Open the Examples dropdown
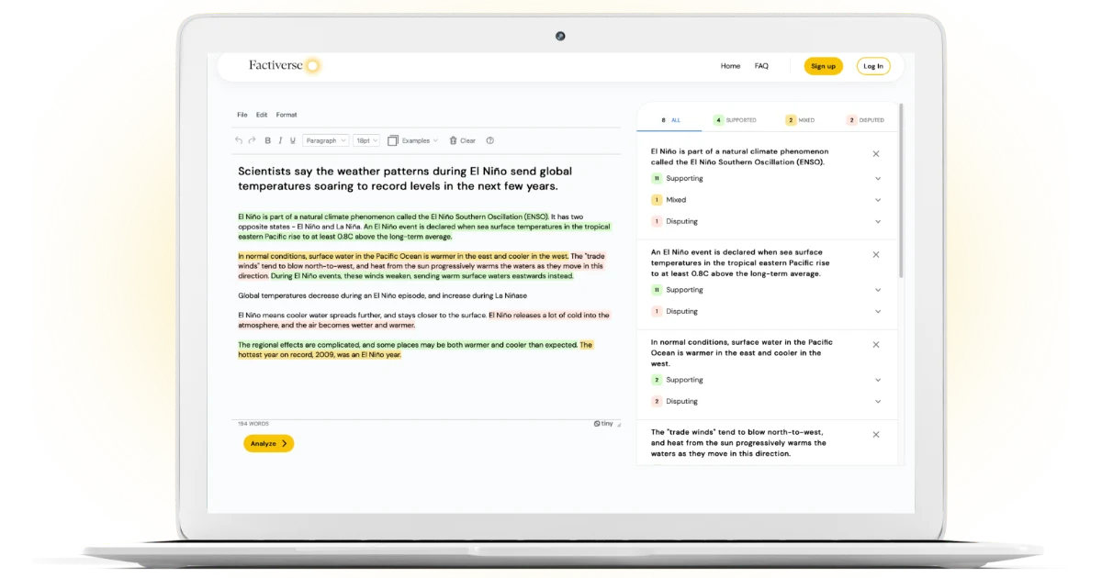This screenshot has width=1102, height=578. tap(413, 140)
